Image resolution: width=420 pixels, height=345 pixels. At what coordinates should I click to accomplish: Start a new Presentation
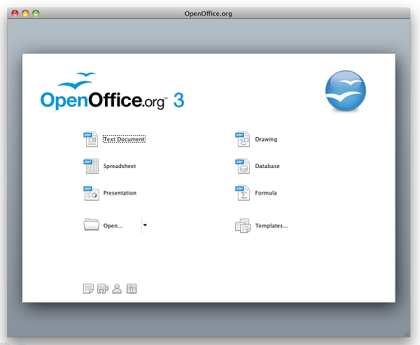tap(120, 193)
